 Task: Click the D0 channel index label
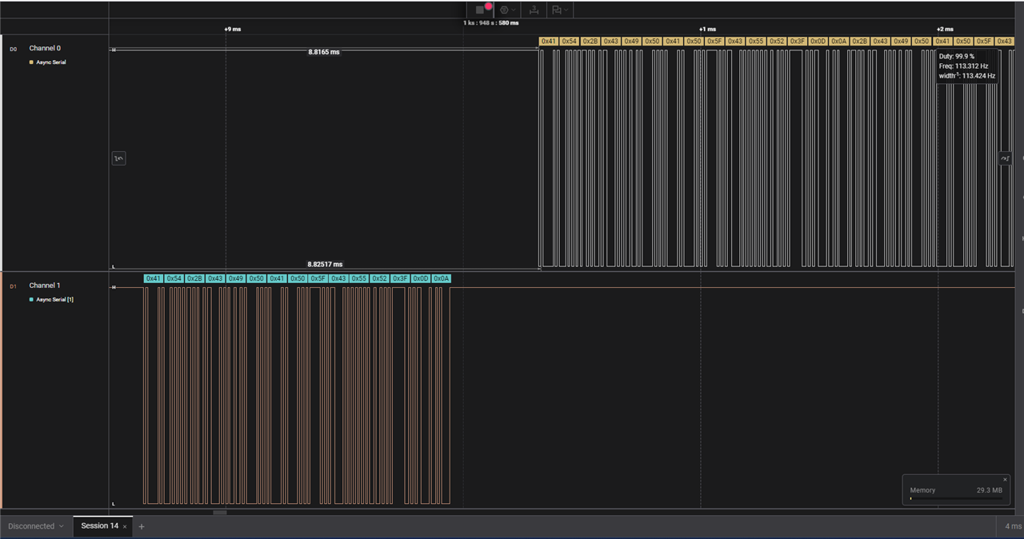pos(13,49)
